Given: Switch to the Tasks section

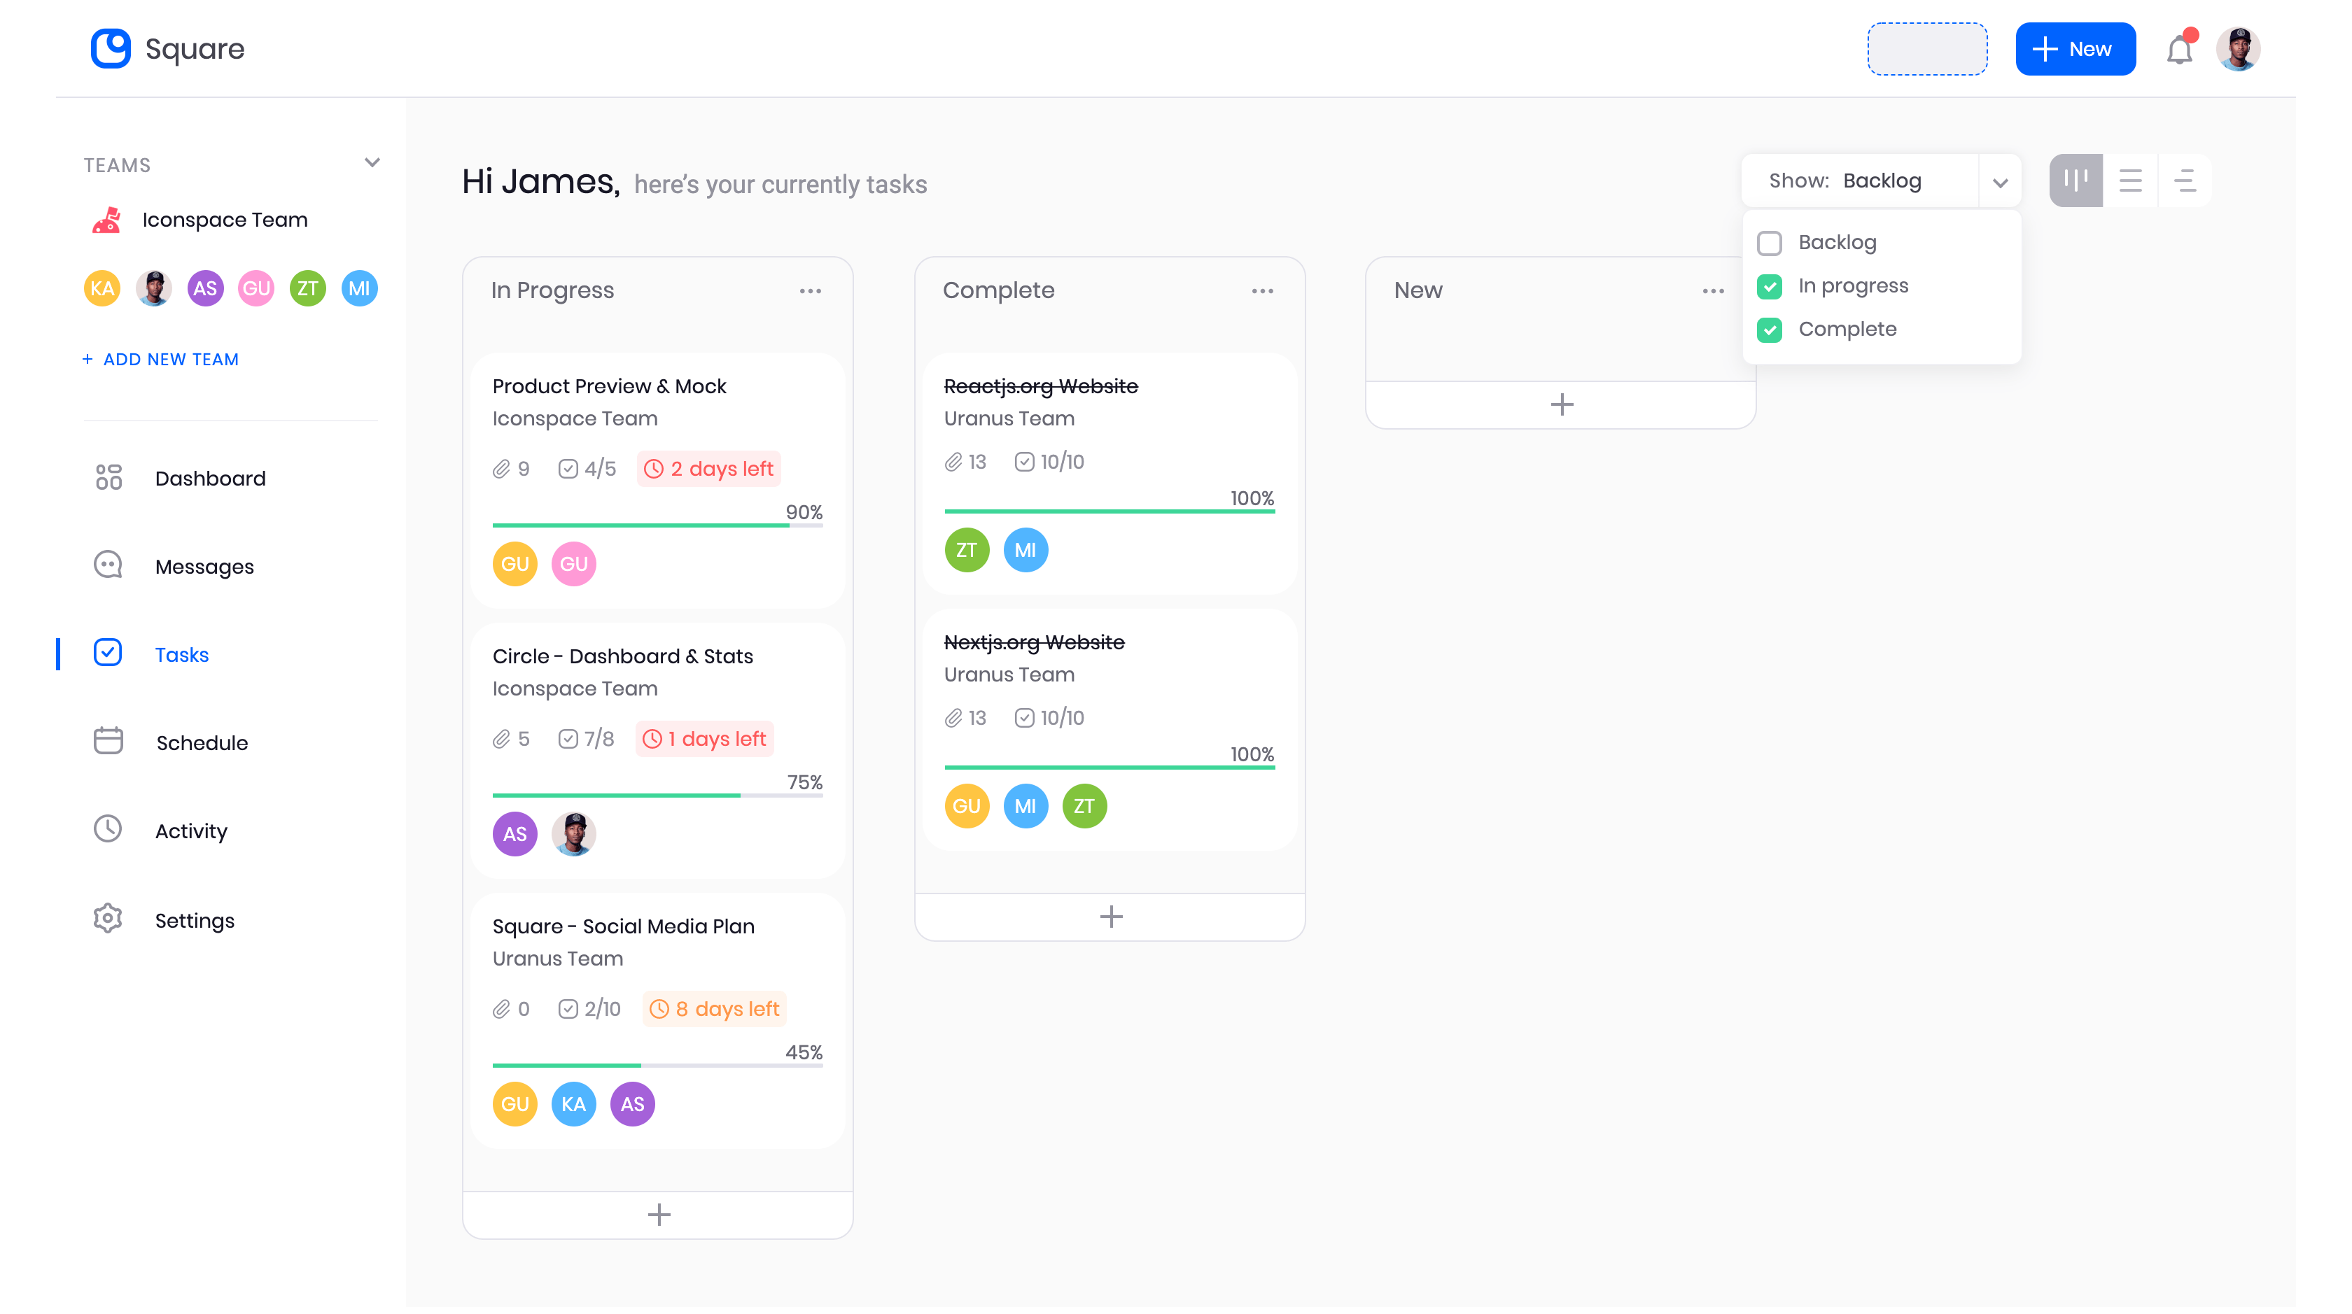Looking at the screenshot, I should 182,654.
